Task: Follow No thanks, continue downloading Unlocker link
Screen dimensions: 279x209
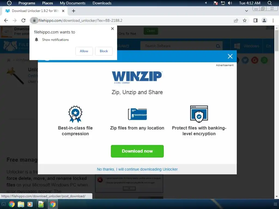Action: pos(137,169)
